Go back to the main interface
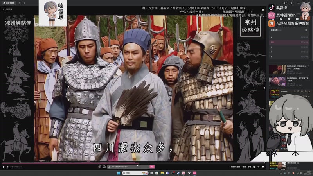The height and width of the screenshot is (176, 313). [9, 3]
